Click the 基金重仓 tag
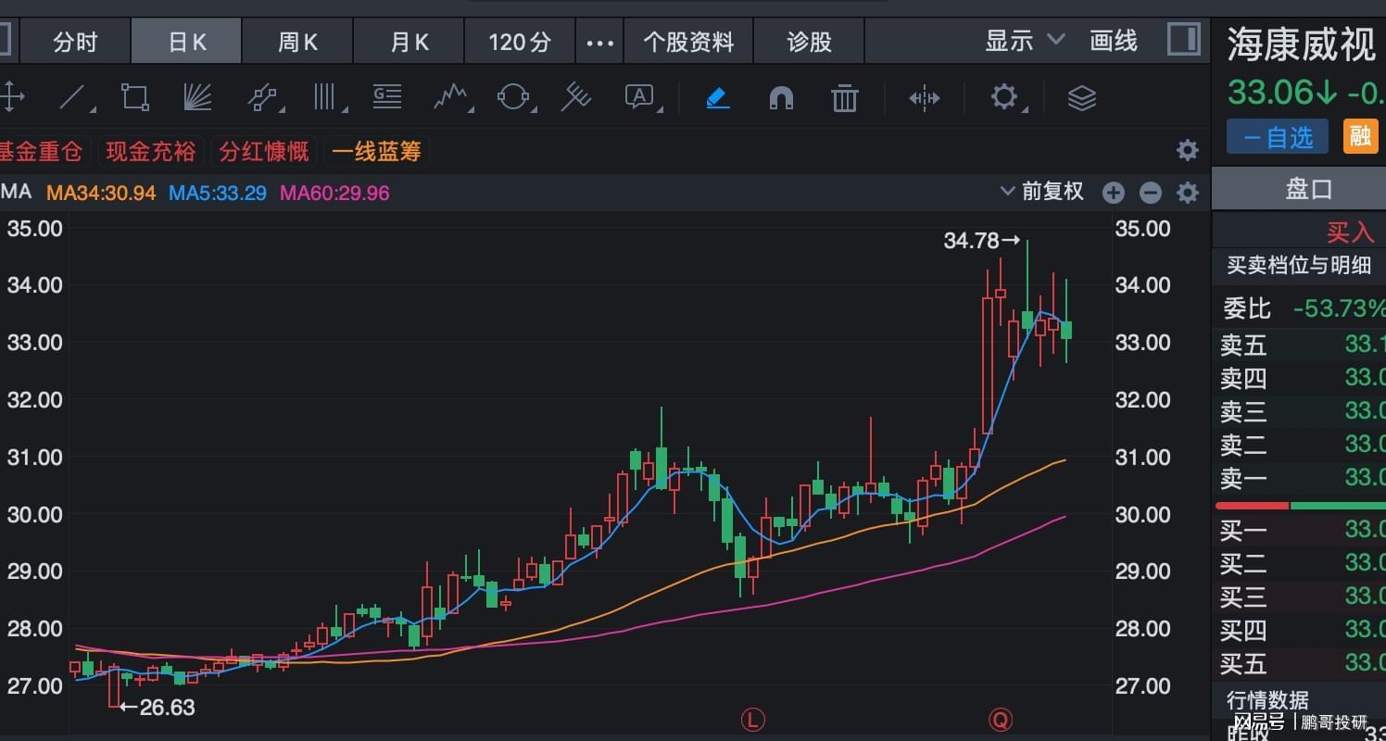The width and height of the screenshot is (1386, 741). click(x=40, y=151)
